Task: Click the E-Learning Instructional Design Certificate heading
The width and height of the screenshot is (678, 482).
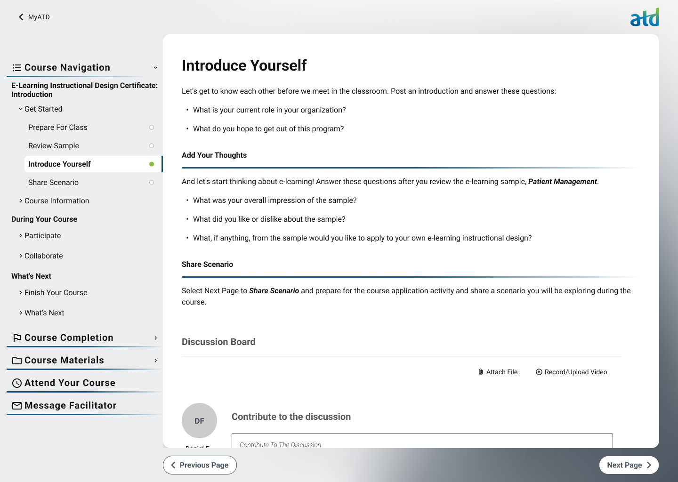Action: pos(84,90)
